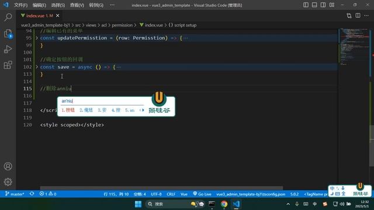Click the vue3_admin_template-bj1 breadcrumb

(46, 25)
